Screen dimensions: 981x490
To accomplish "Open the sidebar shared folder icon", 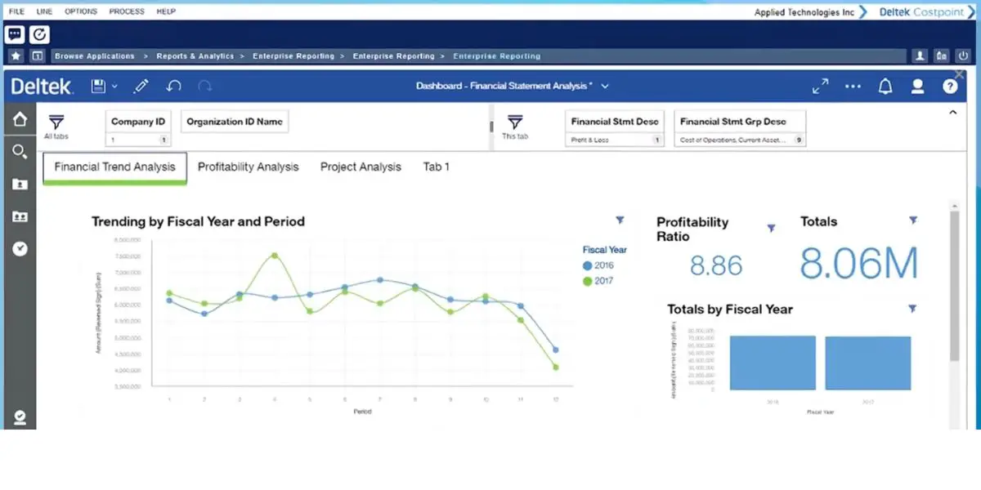I will coord(20,216).
